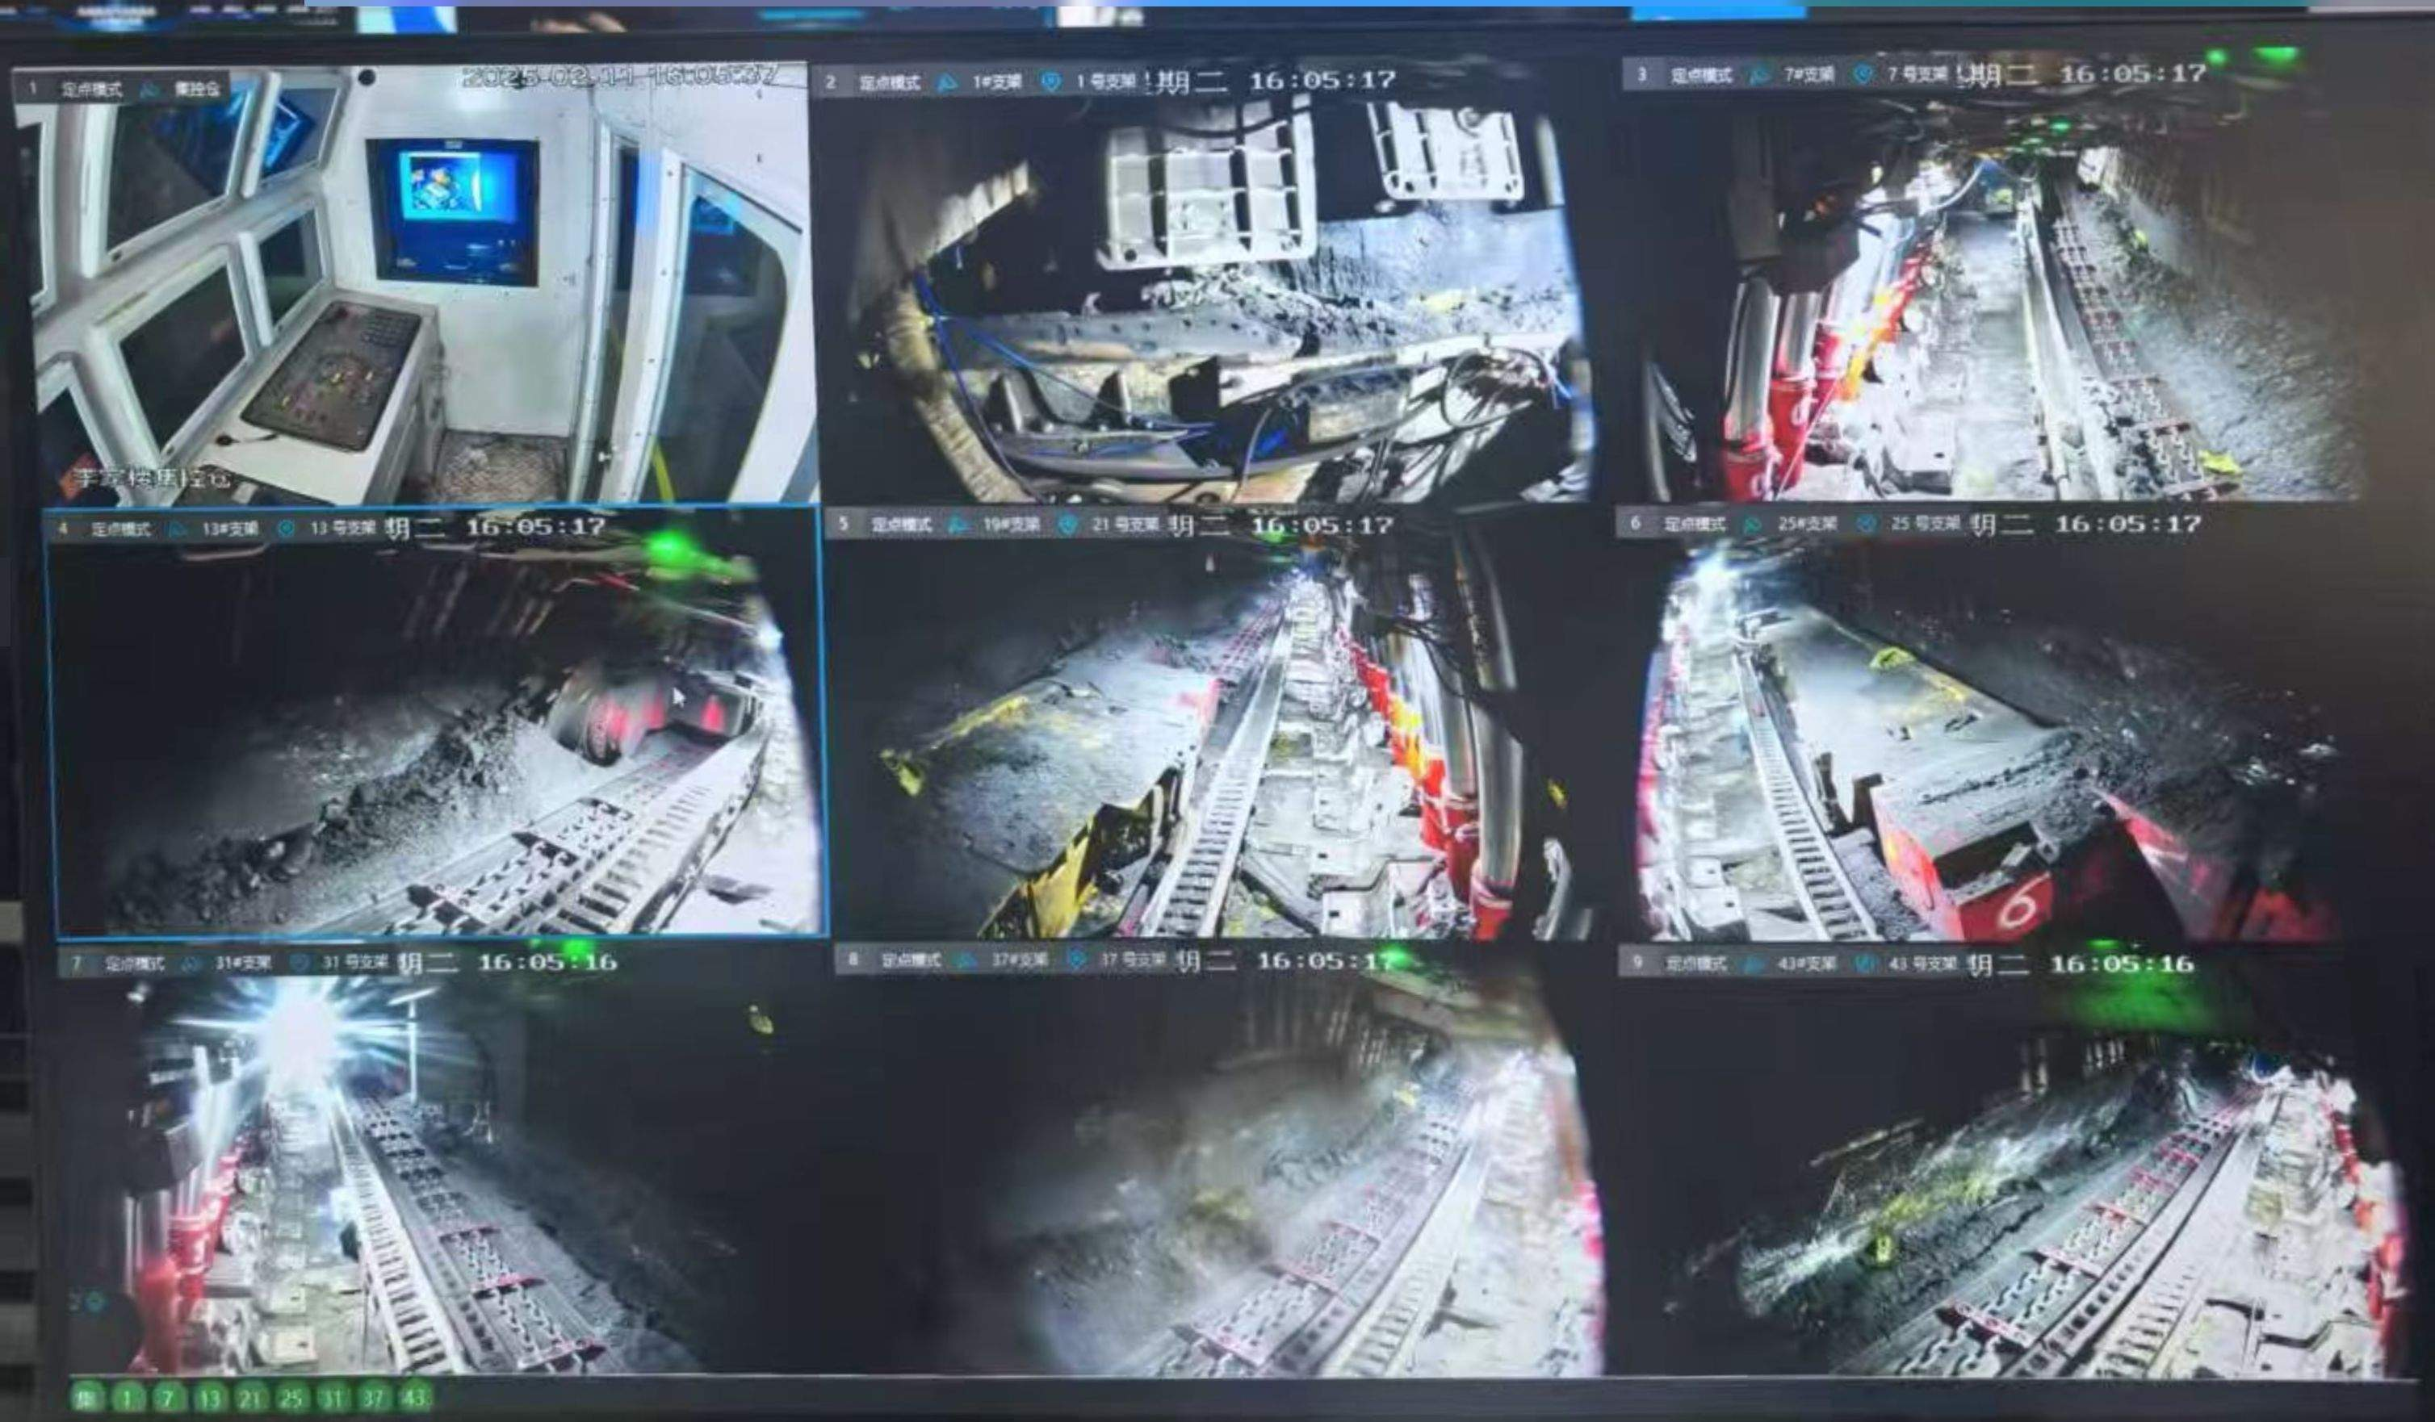This screenshot has width=2435, height=1422.
Task: Click location pin icon in pane 6 header
Action: click(1866, 524)
